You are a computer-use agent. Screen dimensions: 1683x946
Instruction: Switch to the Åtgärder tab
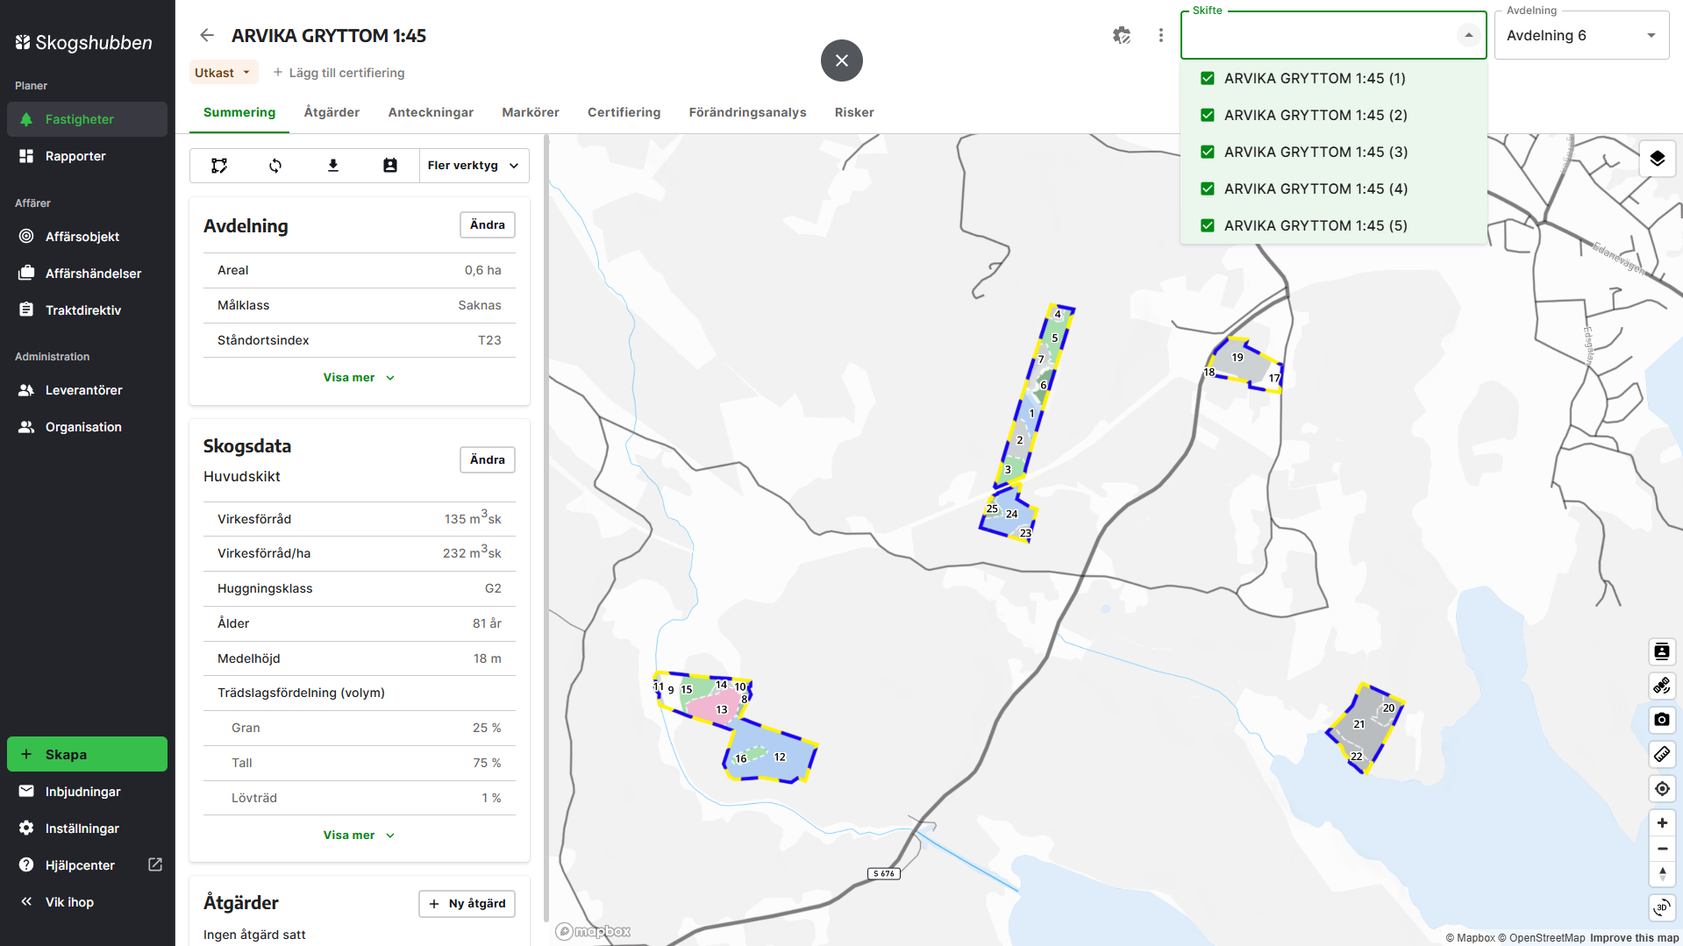pyautogui.click(x=332, y=112)
